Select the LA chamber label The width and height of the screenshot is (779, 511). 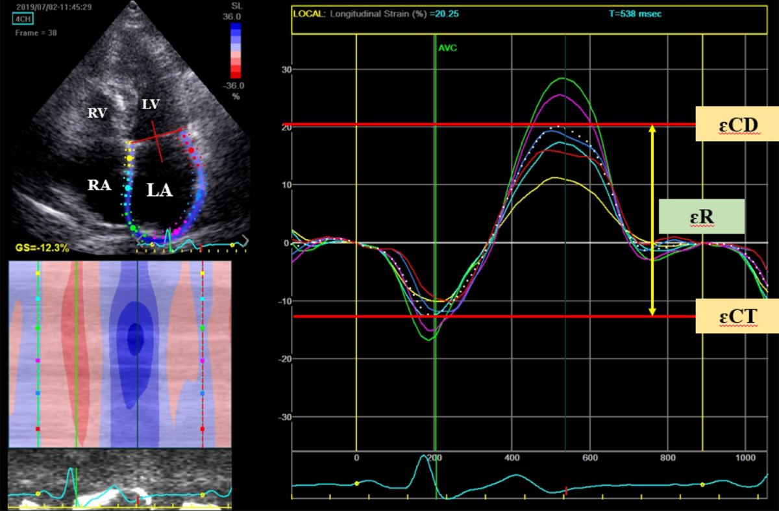(160, 190)
